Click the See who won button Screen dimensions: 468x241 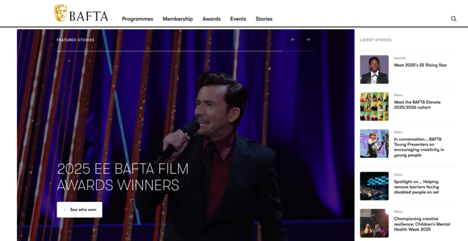coord(79,210)
